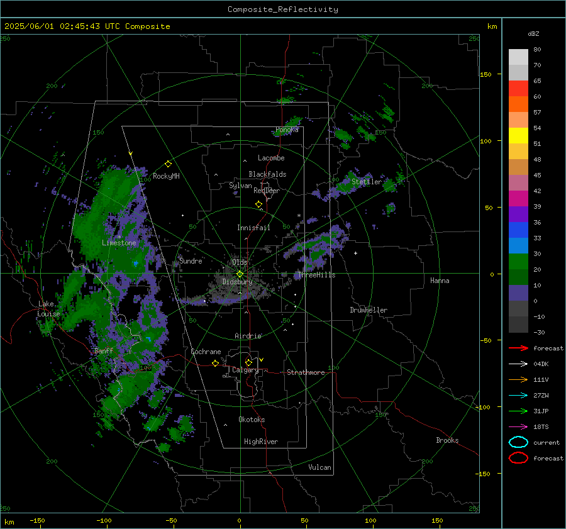Click the Strathmore city label
This screenshot has width=566, height=529.
[306, 372]
